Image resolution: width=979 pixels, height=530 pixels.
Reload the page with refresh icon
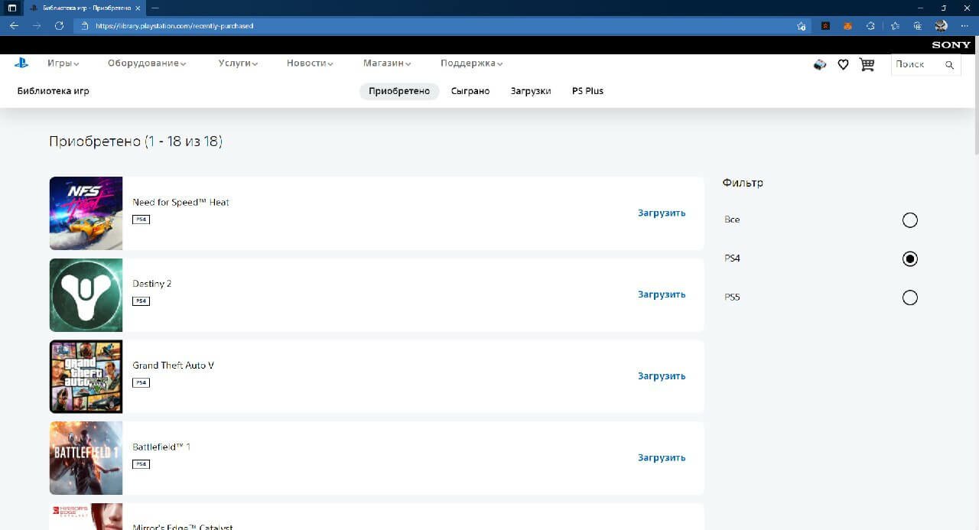[x=59, y=25]
